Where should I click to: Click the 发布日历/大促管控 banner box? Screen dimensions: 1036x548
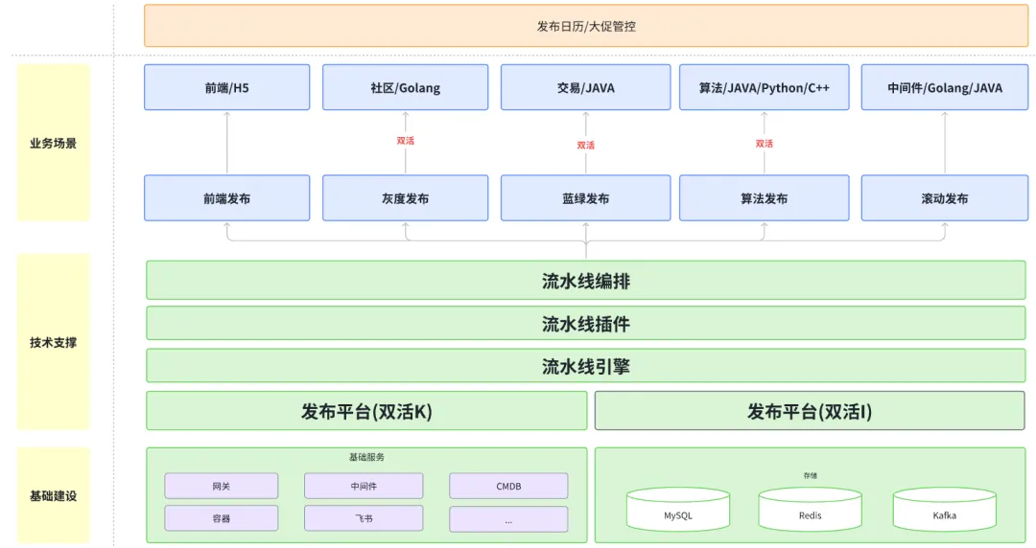tap(586, 26)
